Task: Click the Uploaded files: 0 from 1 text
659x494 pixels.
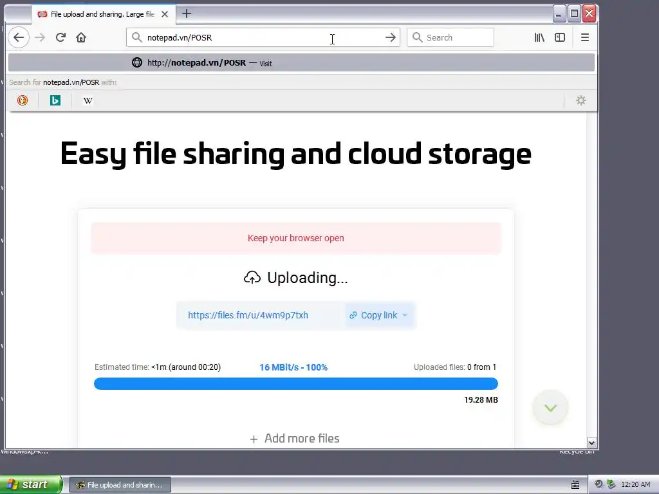Action: pos(455,367)
